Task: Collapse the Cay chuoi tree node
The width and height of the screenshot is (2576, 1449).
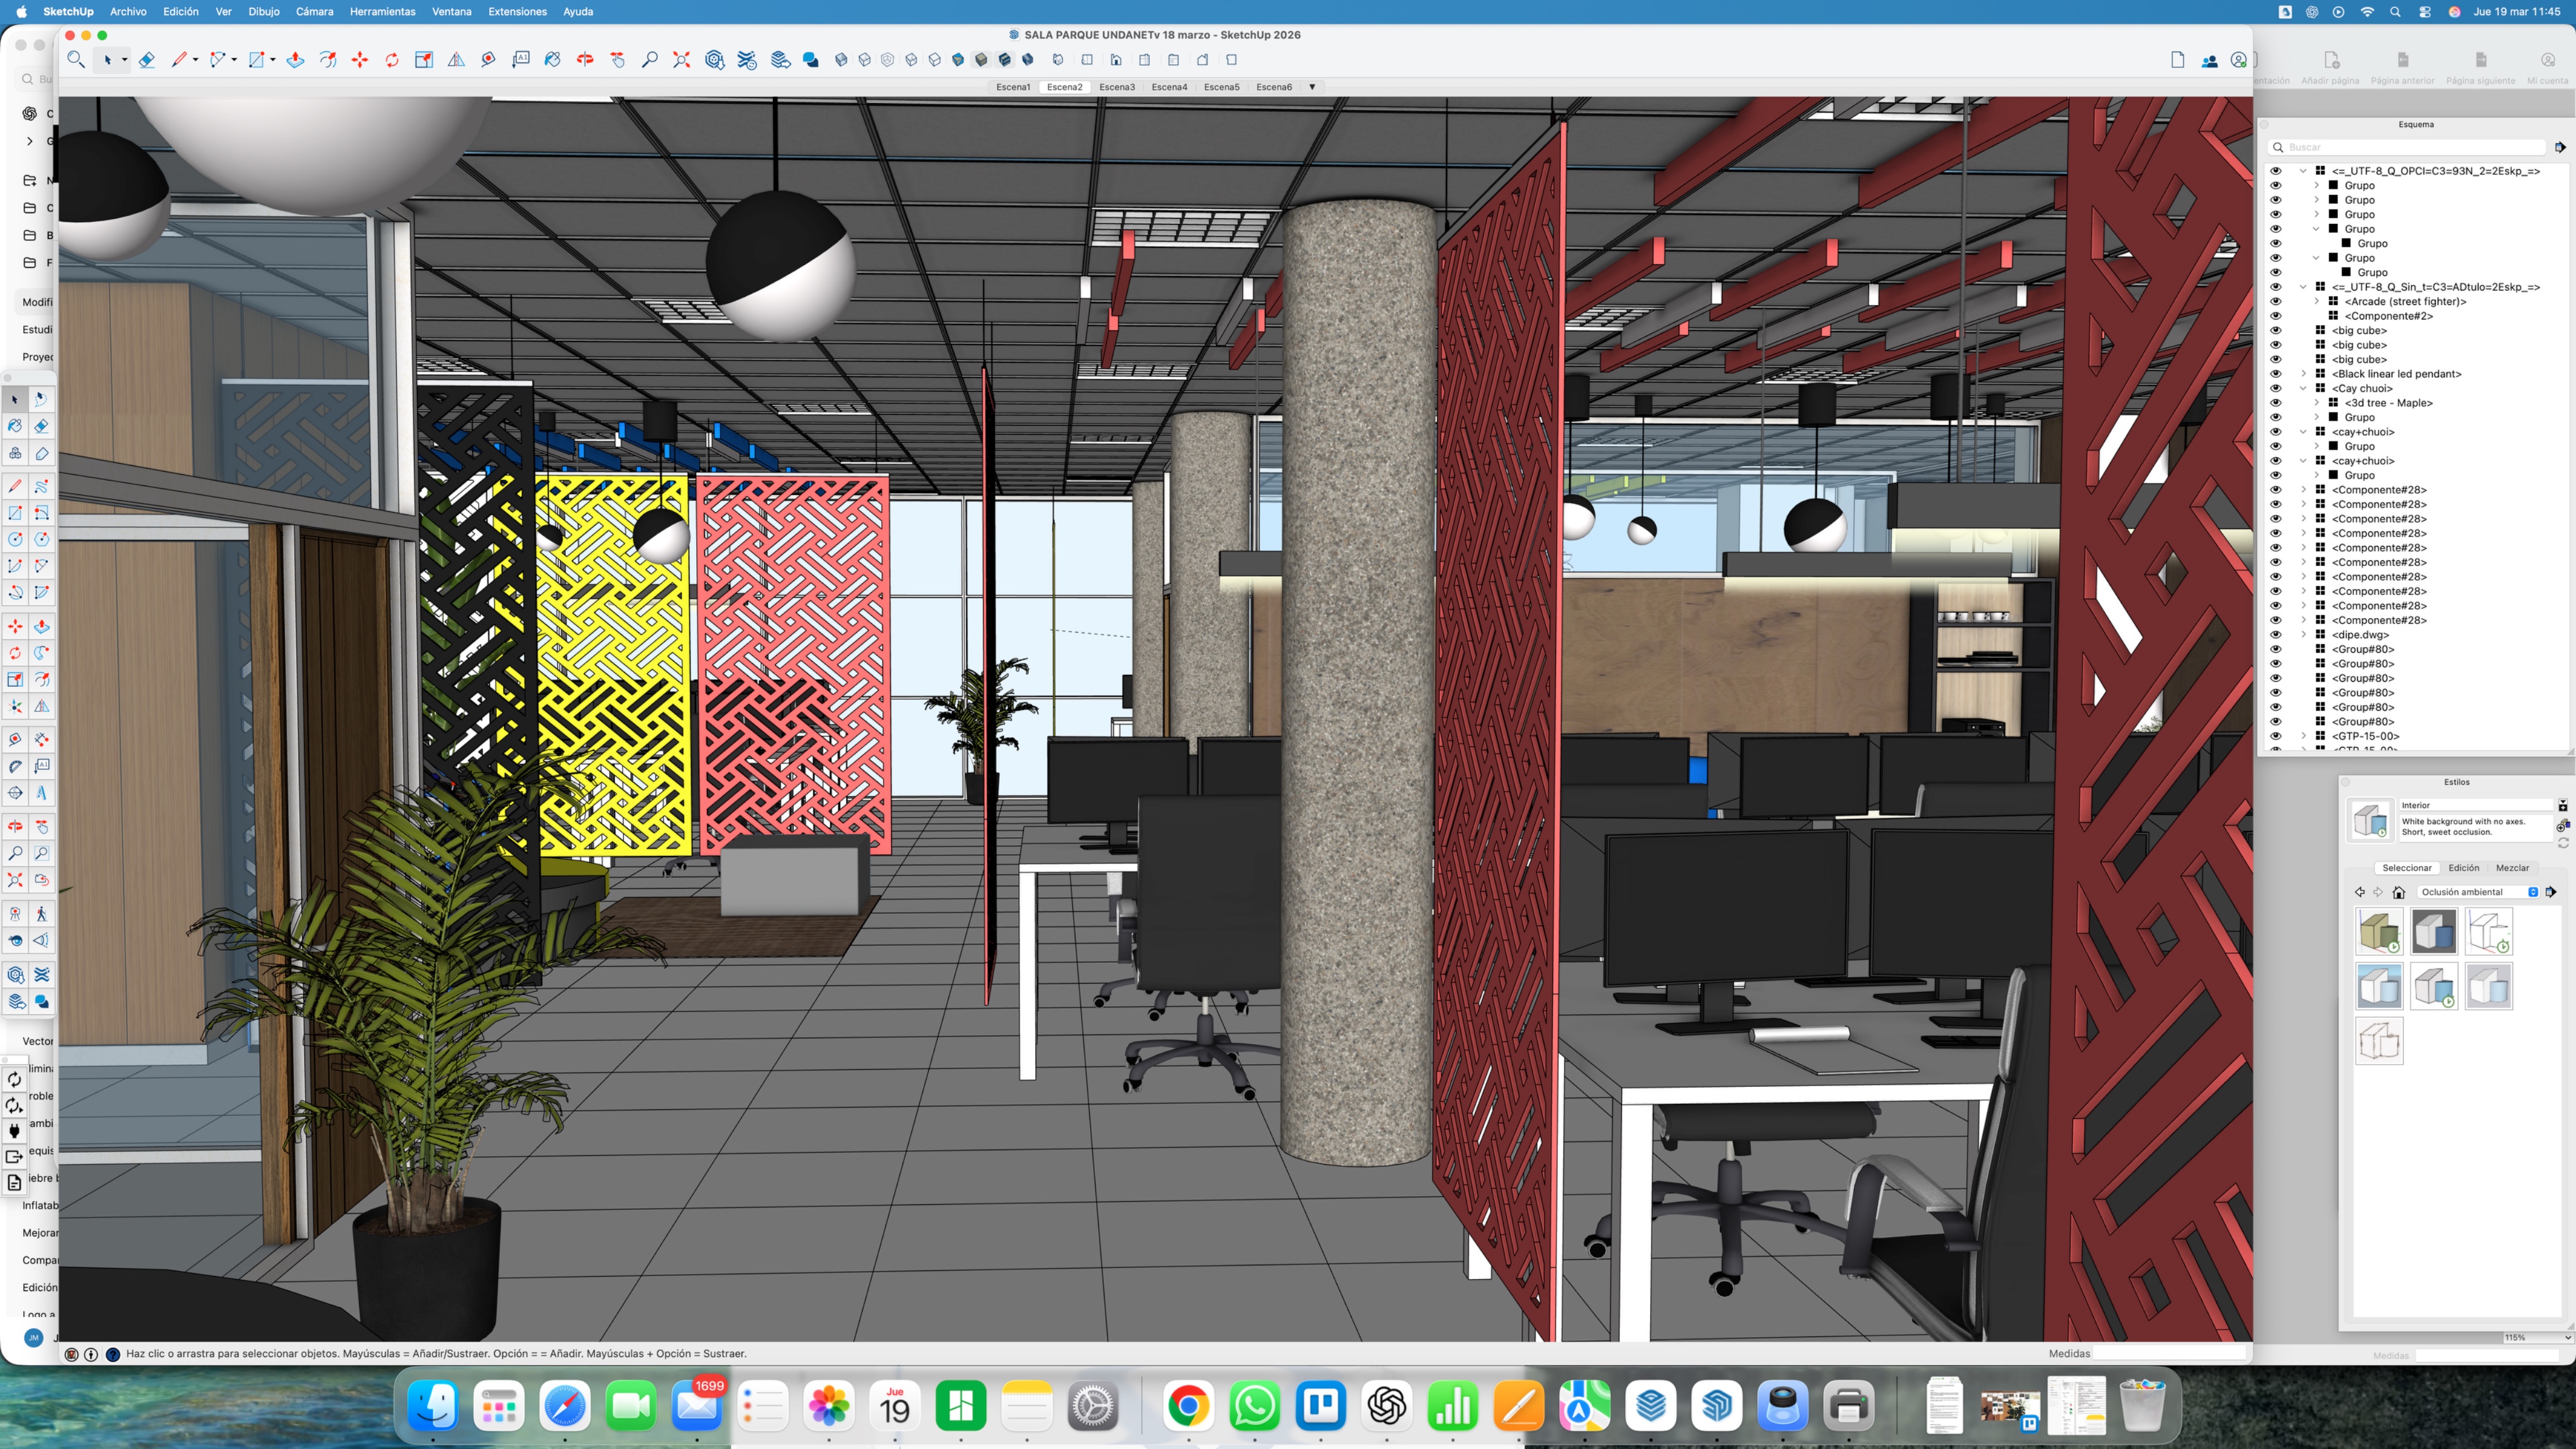Action: [2303, 388]
